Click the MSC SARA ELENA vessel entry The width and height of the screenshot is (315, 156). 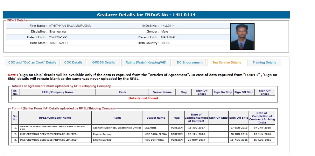click(156, 134)
